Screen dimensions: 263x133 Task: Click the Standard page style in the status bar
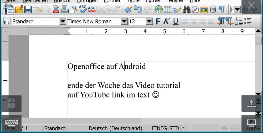click(55, 128)
